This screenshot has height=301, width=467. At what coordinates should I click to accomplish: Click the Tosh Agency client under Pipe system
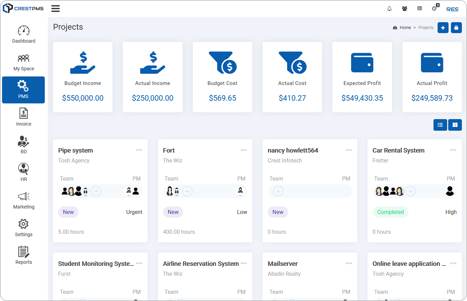[74, 161]
